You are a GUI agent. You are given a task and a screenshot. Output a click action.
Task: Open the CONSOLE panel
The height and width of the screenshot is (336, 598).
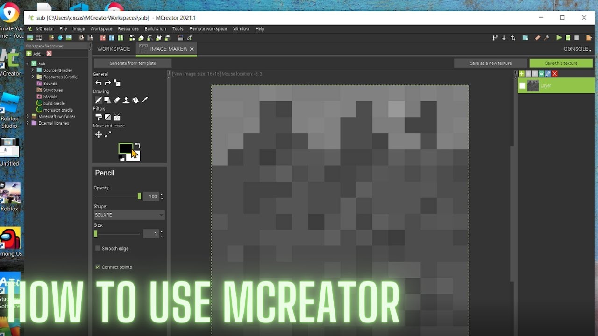click(x=577, y=49)
